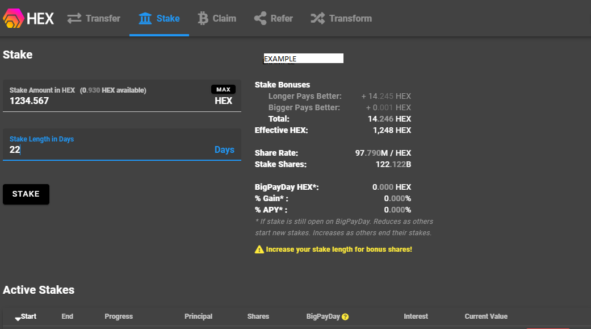Click the Refer share icon
Screen dimensions: 591x329
click(260, 18)
